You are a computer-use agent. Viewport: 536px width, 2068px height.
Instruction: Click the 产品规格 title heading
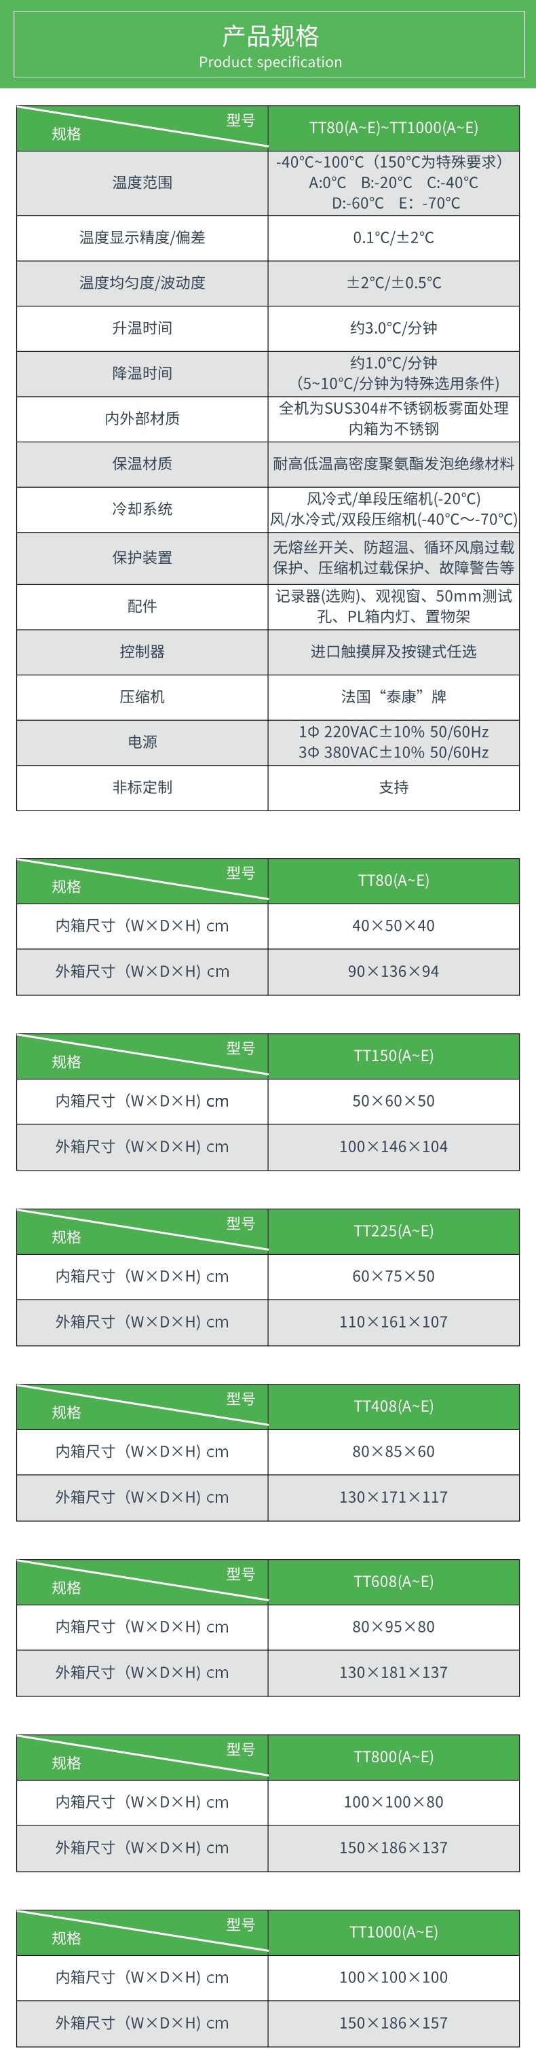coord(270,36)
